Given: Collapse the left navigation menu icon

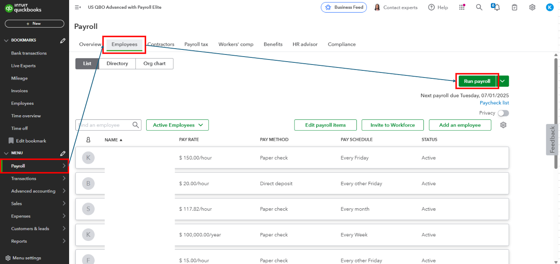Looking at the screenshot, I should [77, 7].
